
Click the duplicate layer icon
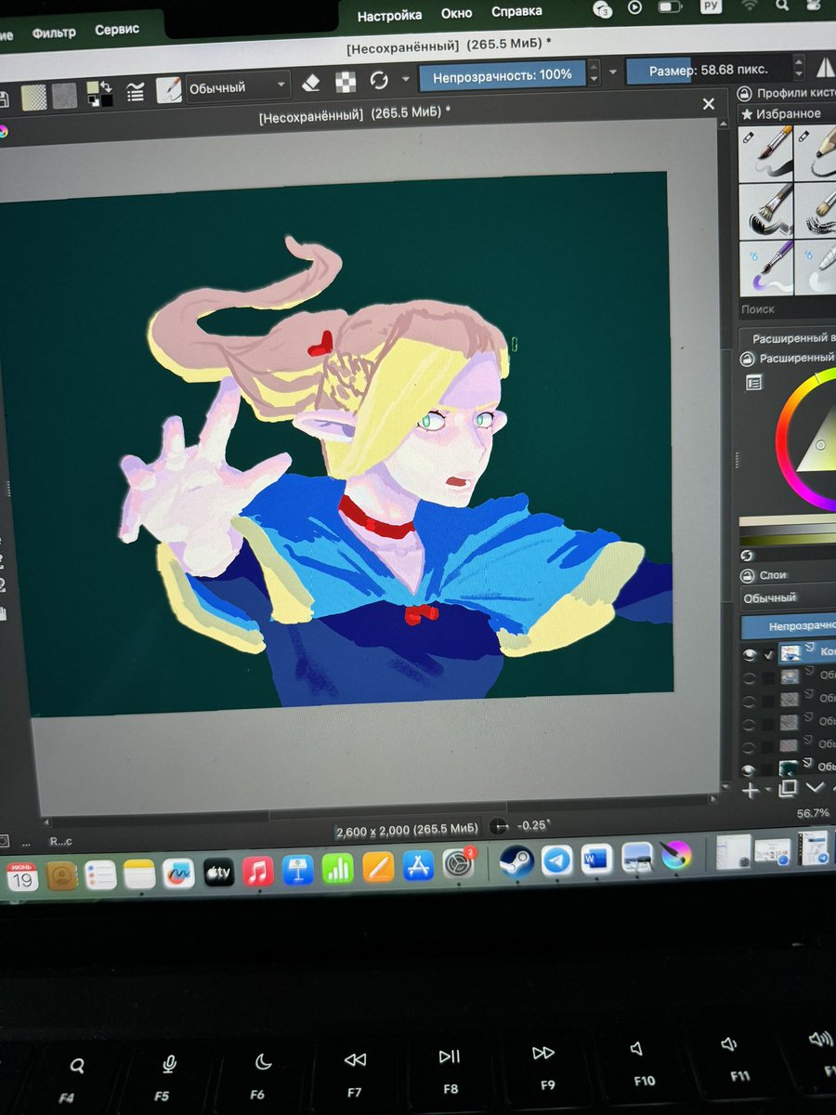pos(788,789)
